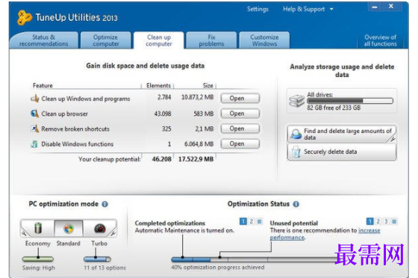Show list view of Completed optimizations
This screenshot has height=278, width=418.
click(x=259, y=221)
